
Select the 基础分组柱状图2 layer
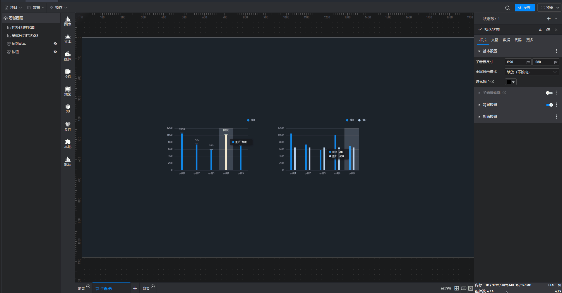30,36
